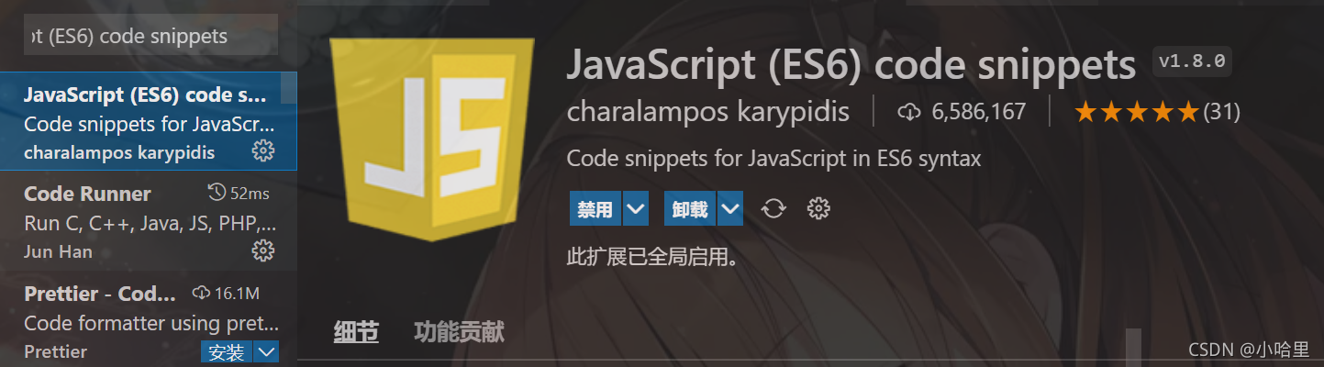
Task: Switch to the 细节 tab
Action: click(356, 332)
